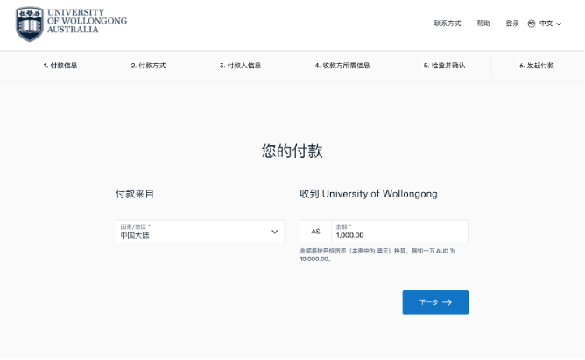Click the 收到 University of Wollongong label
Image resolution: width=585 pixels, height=360 pixels.
[369, 194]
